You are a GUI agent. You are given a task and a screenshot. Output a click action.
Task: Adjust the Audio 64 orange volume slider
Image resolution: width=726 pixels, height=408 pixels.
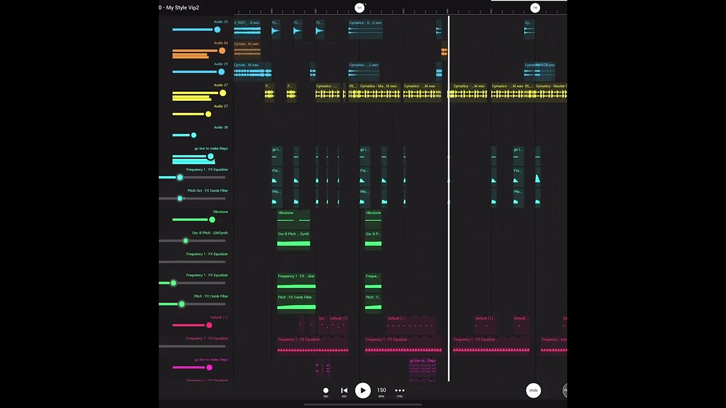pos(222,51)
